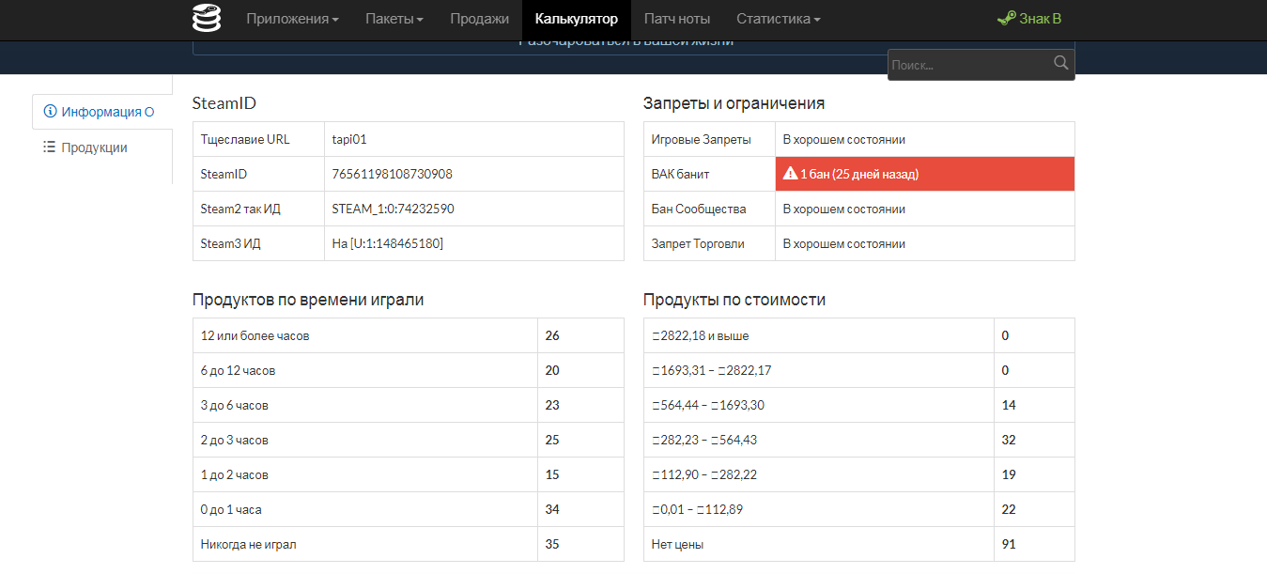Select the vanity URL value tapi01
This screenshot has height=574, width=1267.
pyautogui.click(x=349, y=139)
